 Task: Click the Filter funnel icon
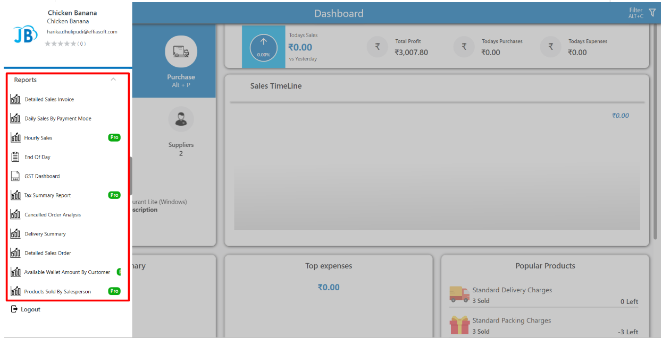coord(652,13)
